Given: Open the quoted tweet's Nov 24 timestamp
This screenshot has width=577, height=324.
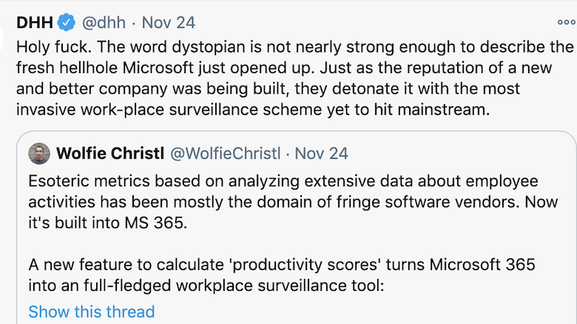Looking at the screenshot, I should pyautogui.click(x=321, y=154).
